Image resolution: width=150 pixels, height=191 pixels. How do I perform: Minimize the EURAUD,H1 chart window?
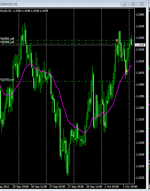(125, 4)
